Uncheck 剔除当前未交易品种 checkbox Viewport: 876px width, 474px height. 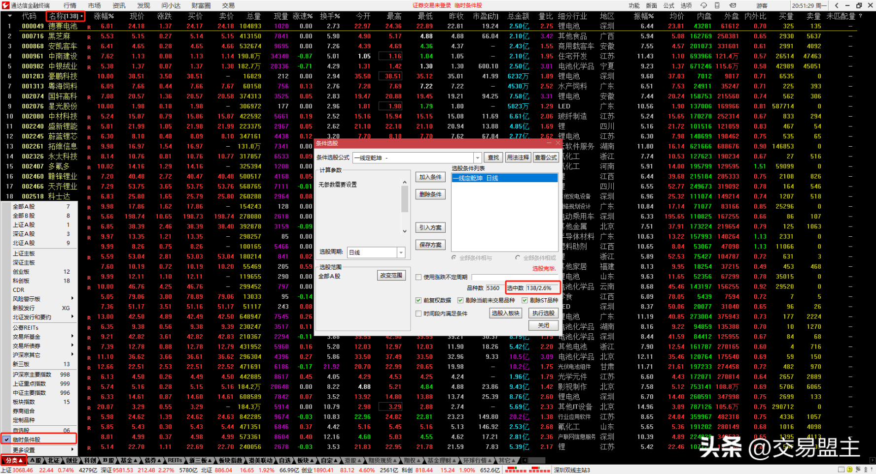pyautogui.click(x=460, y=300)
